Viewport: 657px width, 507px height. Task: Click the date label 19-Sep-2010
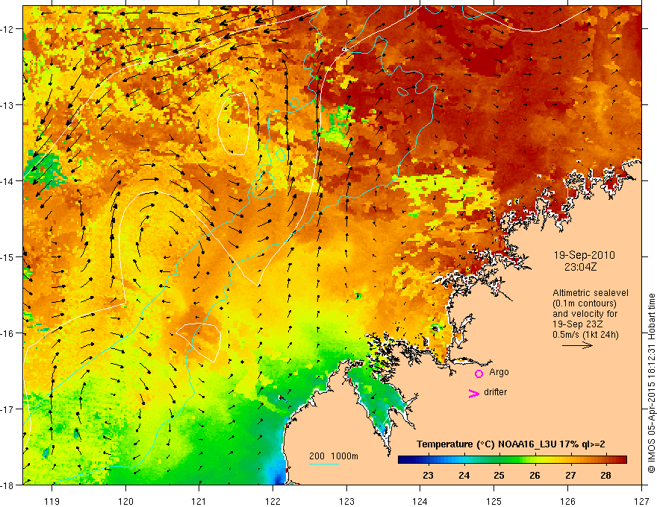(584, 255)
